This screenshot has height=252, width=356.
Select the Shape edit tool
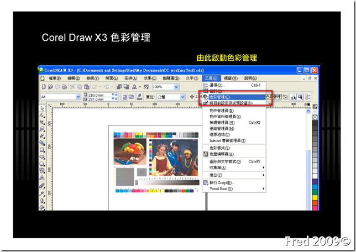42,116
